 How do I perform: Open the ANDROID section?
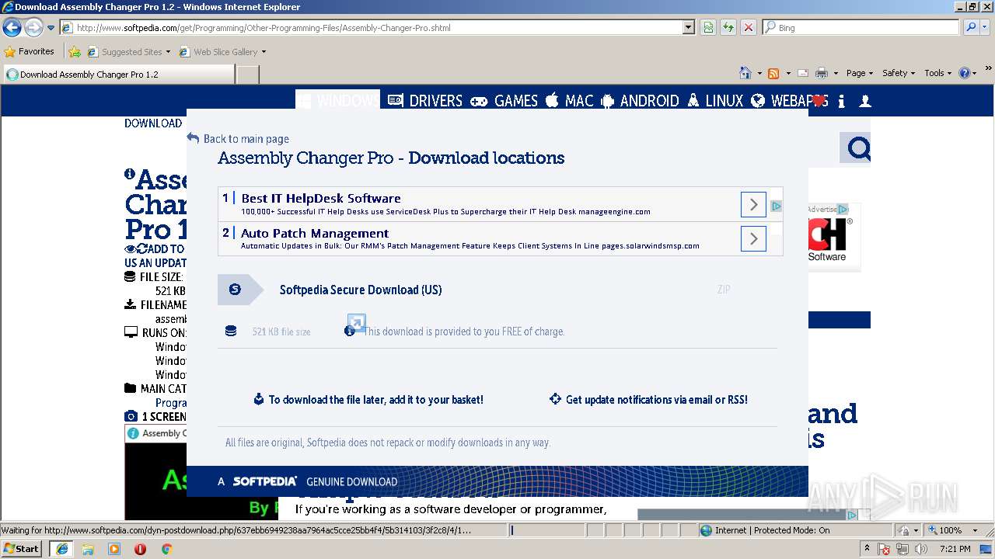(x=640, y=100)
